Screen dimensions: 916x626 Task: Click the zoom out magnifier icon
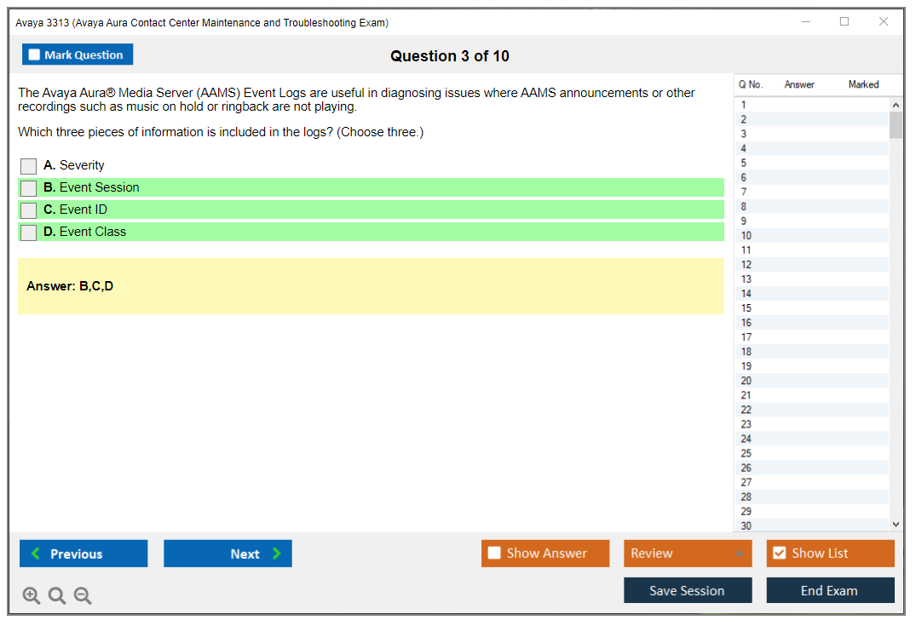[83, 596]
